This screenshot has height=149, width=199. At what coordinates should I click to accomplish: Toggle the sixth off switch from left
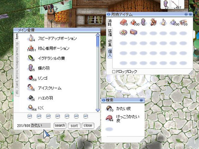point(76,116)
